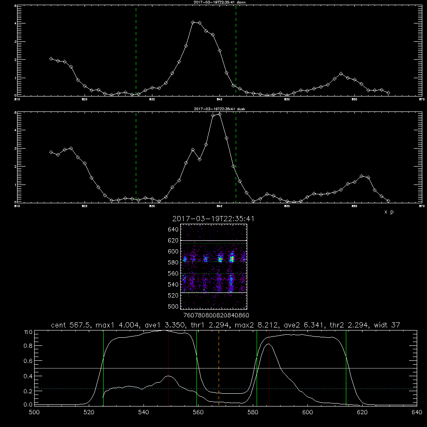Click the "x p" label below the dusk plot

(389, 212)
